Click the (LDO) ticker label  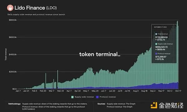51,8
